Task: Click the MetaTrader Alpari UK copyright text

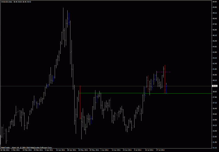Action: tap(26, 147)
